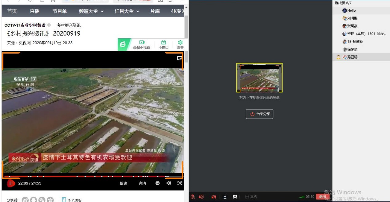Open the CCTV-17农业农村频道 channel link
The image size is (390, 202).
click(25, 25)
